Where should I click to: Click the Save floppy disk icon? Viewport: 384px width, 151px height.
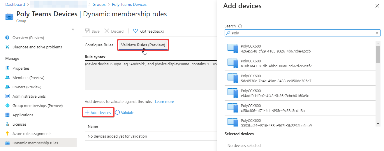(87, 31)
